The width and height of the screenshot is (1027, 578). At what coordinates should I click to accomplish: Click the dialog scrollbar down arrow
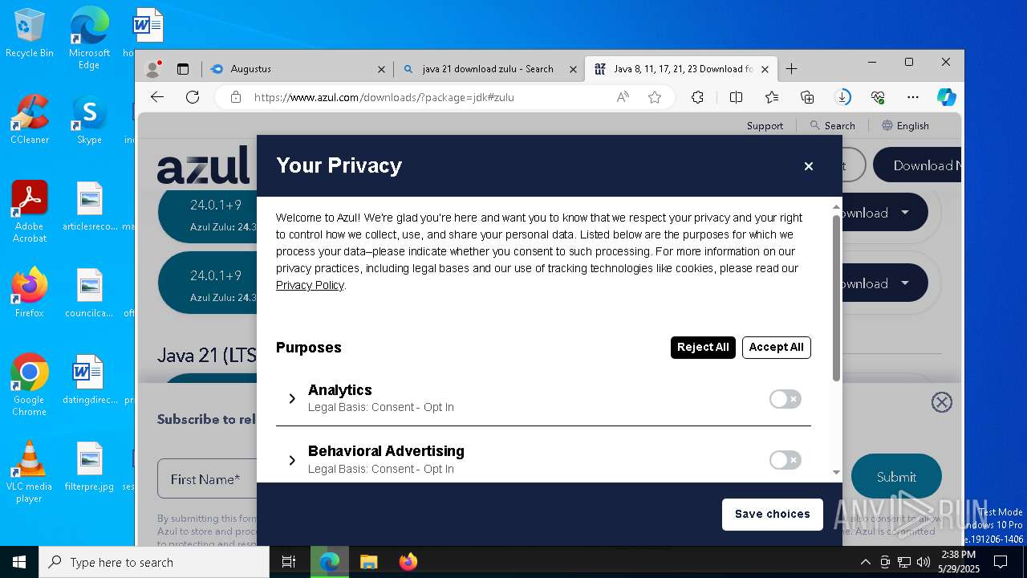836,473
